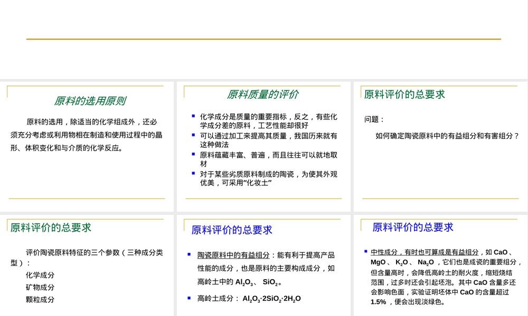Click the bullet starting 对于某些劣质原料制成的陶瓷
The height and width of the screenshot is (316, 528).
268,179
